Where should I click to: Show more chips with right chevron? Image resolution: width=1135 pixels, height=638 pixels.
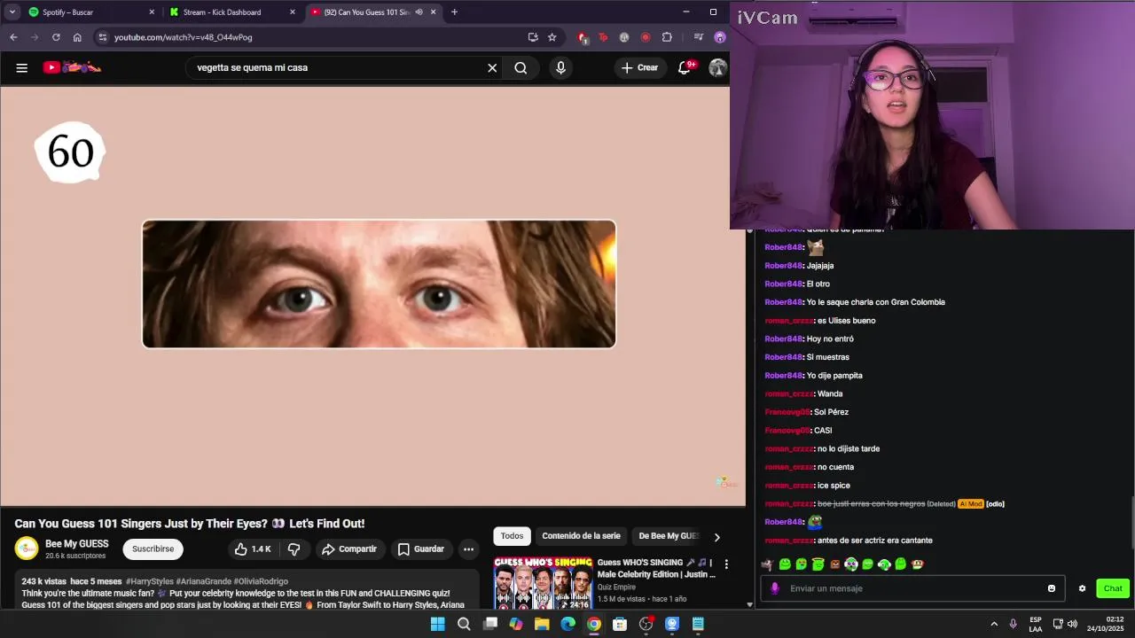[716, 536]
